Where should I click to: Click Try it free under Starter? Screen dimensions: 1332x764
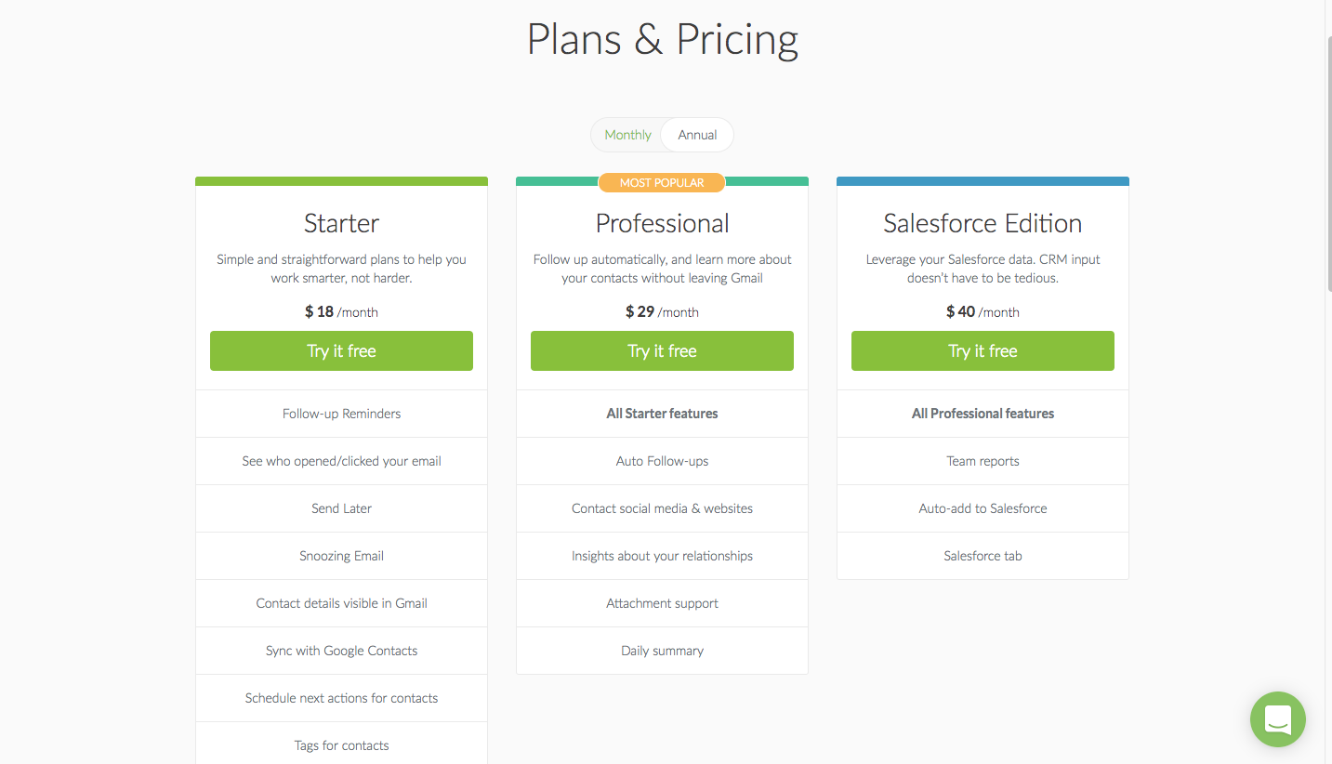(x=341, y=350)
